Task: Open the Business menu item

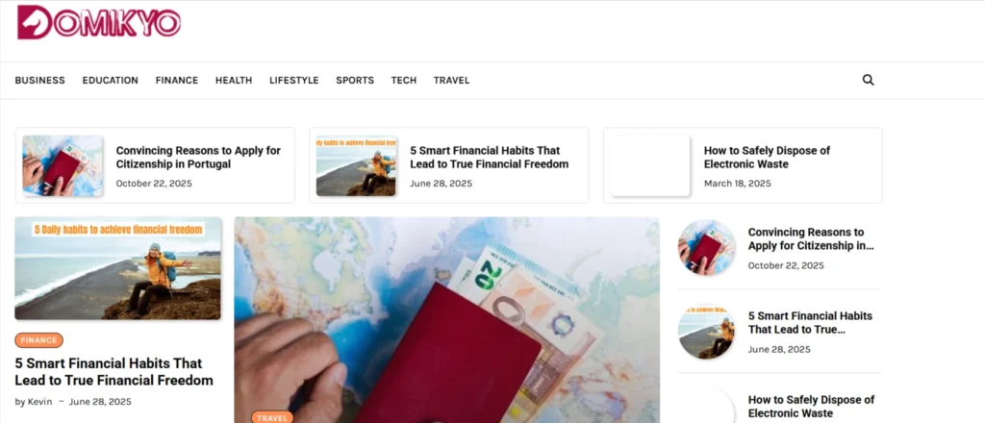Action: click(40, 81)
